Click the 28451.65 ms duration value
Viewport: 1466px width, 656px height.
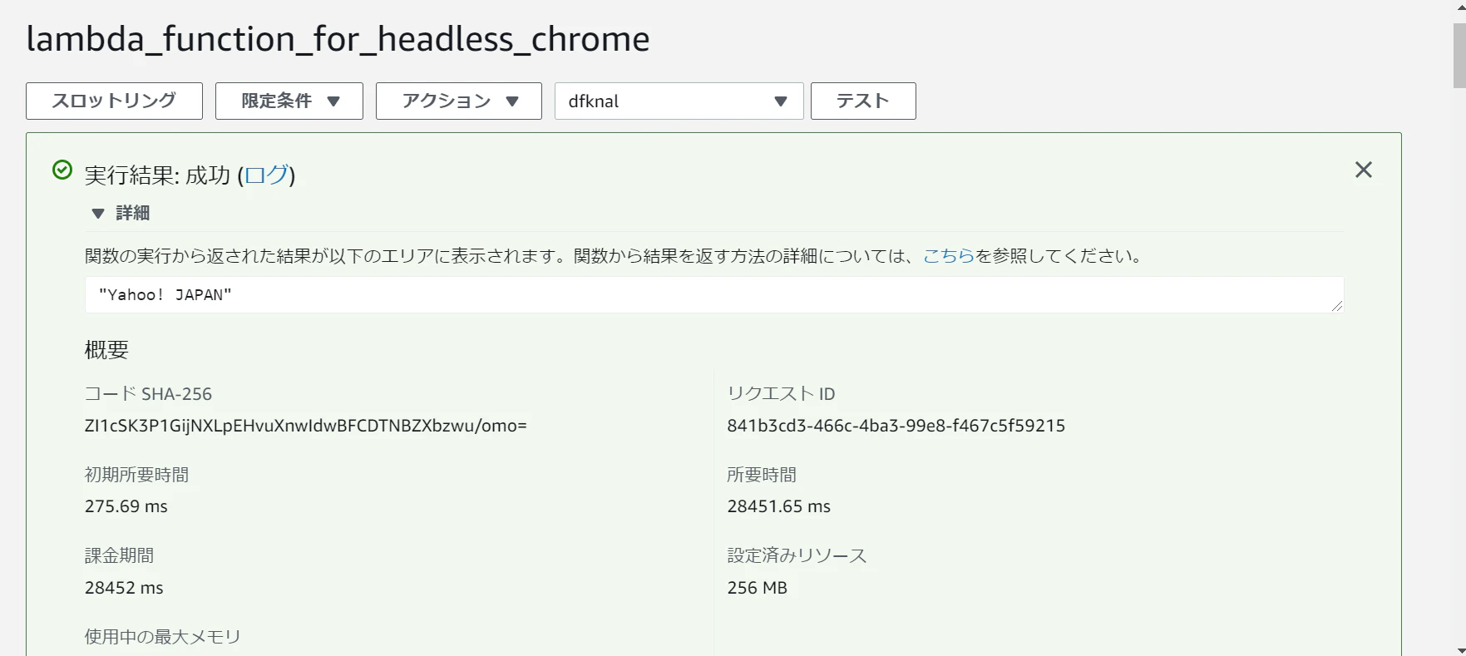[x=779, y=506]
